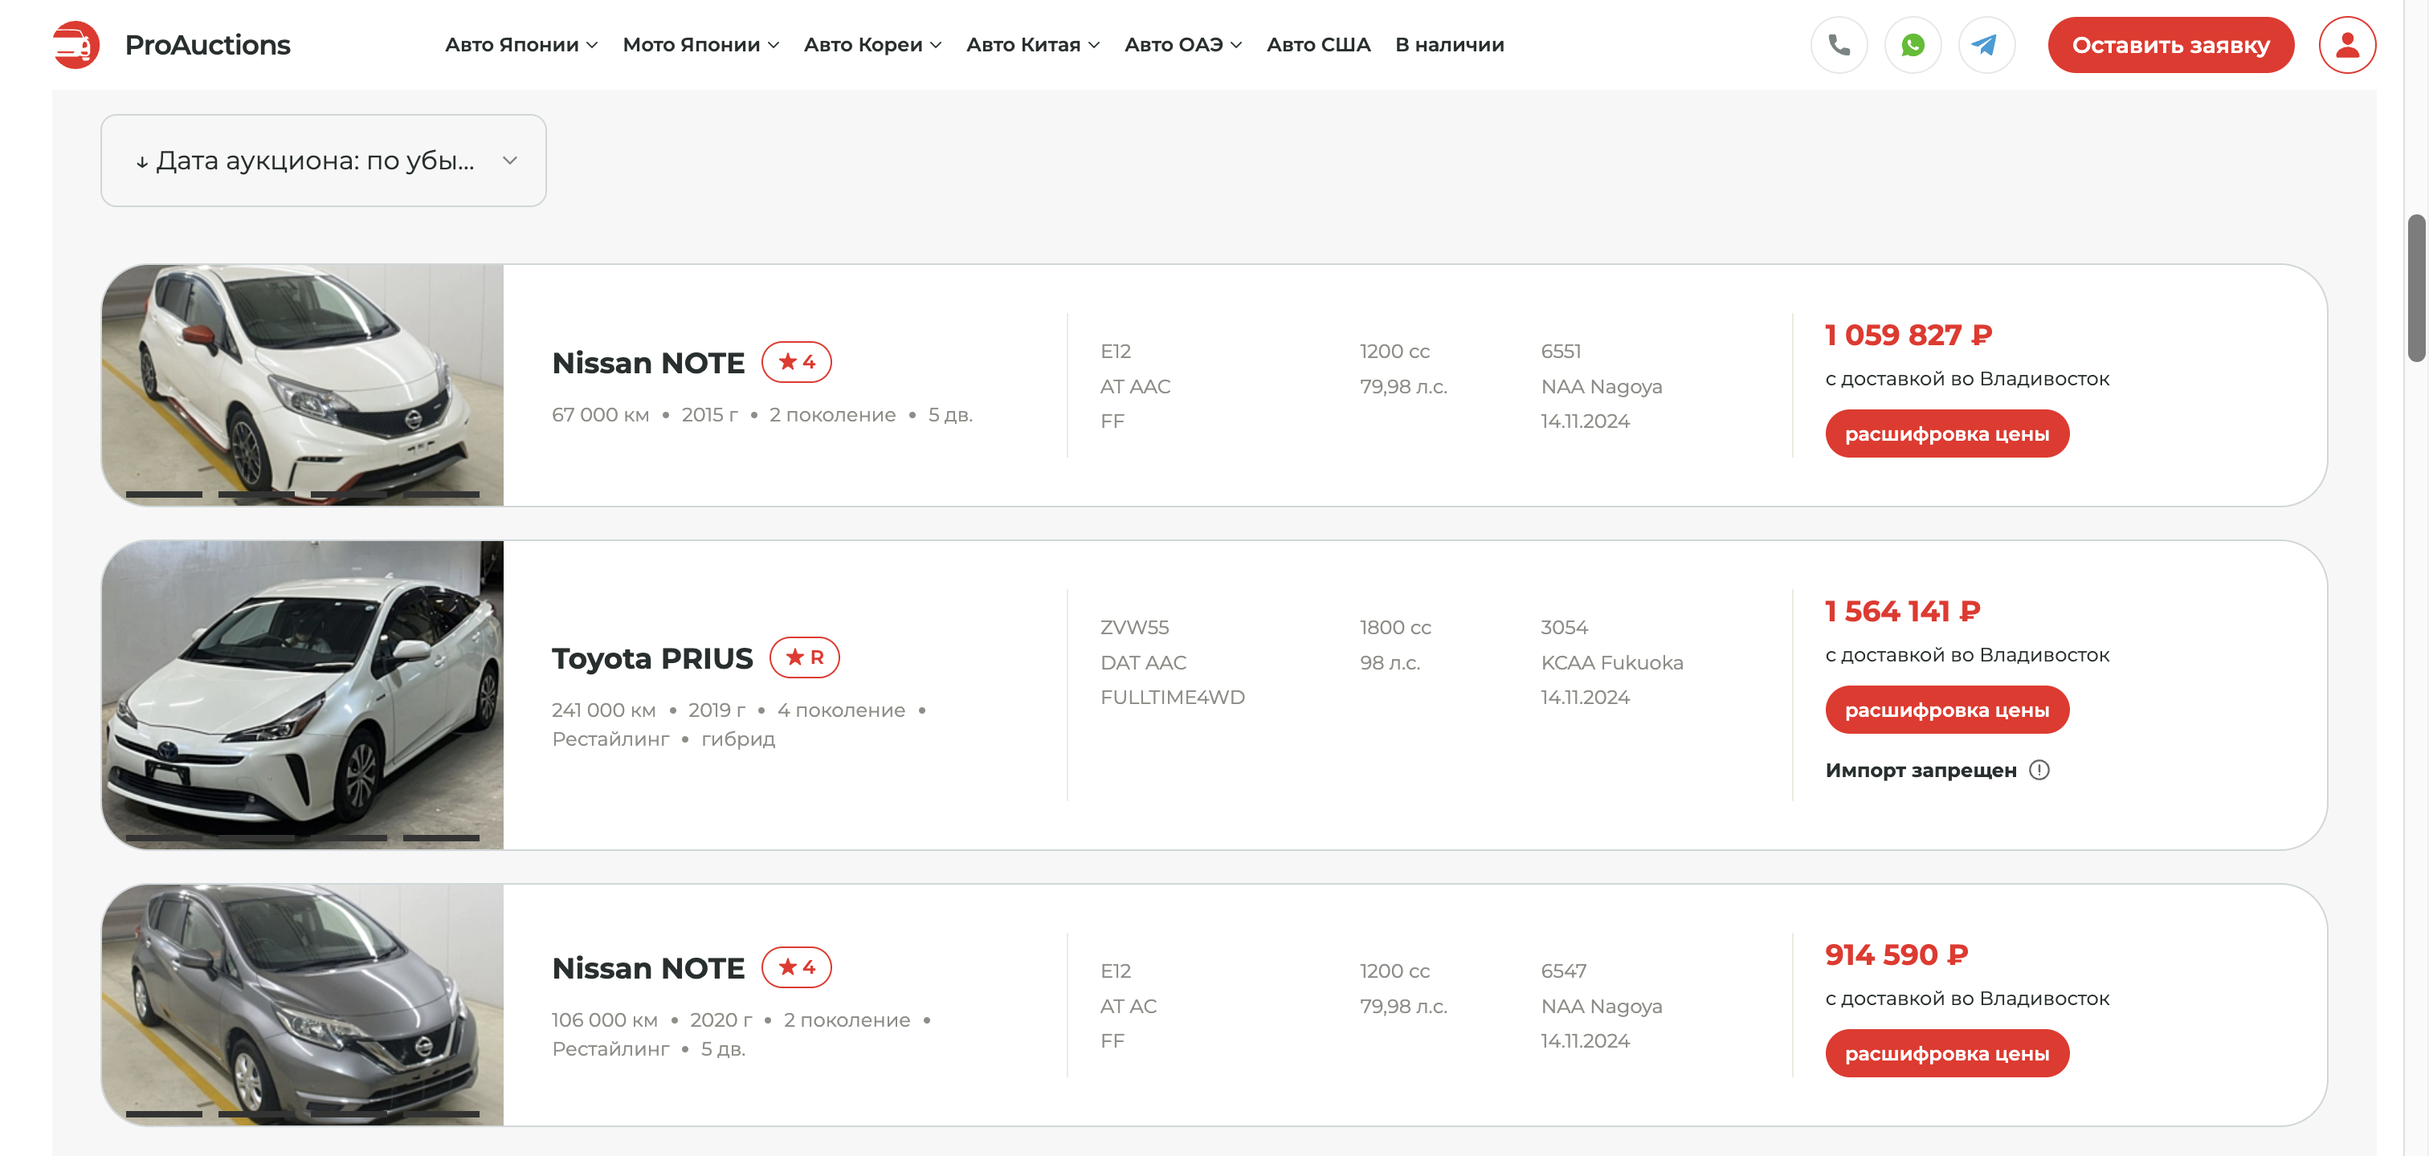Click the star 4 rating badge of 2020 Nissan NOTE
This screenshot has width=2429, height=1156.
[x=797, y=967]
